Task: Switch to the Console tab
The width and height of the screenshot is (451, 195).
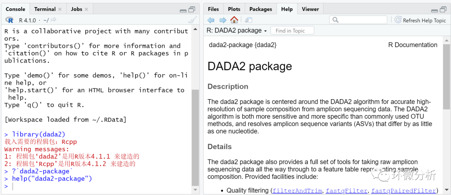Action: pyautogui.click(x=15, y=9)
